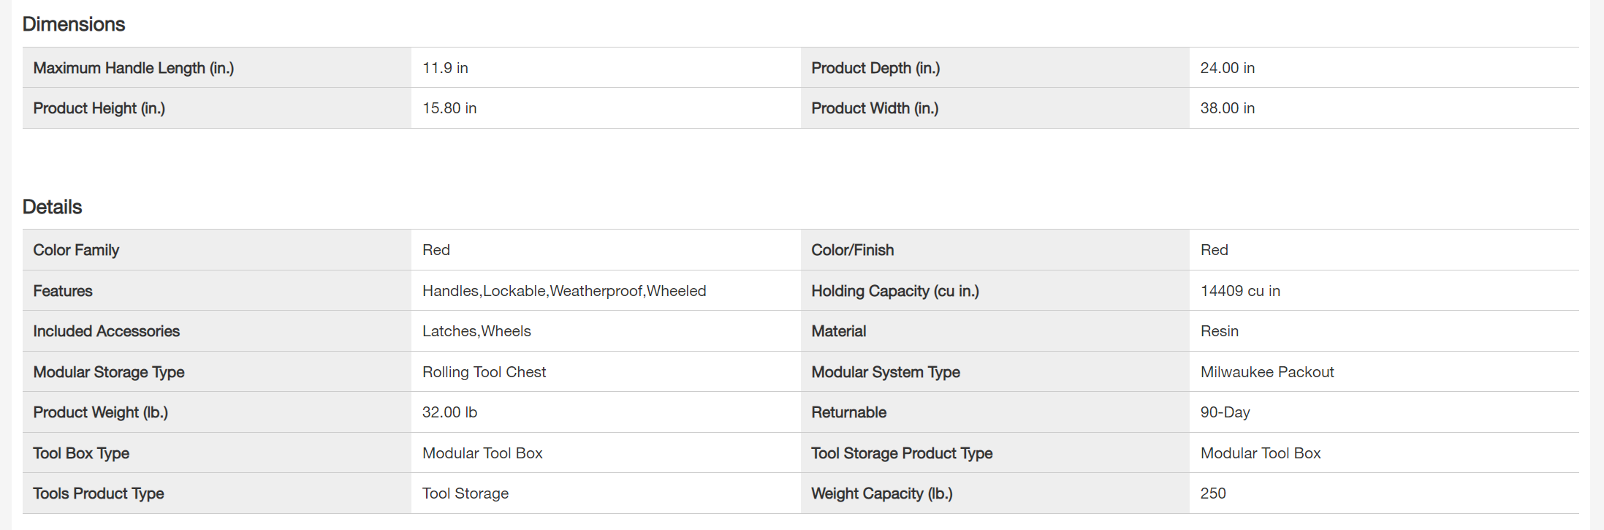Viewport: 1604px width, 530px height.
Task: Click the Features value listing Handles, Lockable
Action: point(564,291)
